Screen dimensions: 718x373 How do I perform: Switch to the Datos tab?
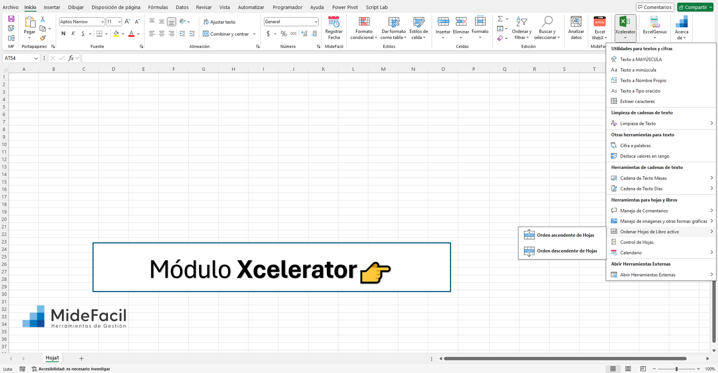tap(182, 7)
